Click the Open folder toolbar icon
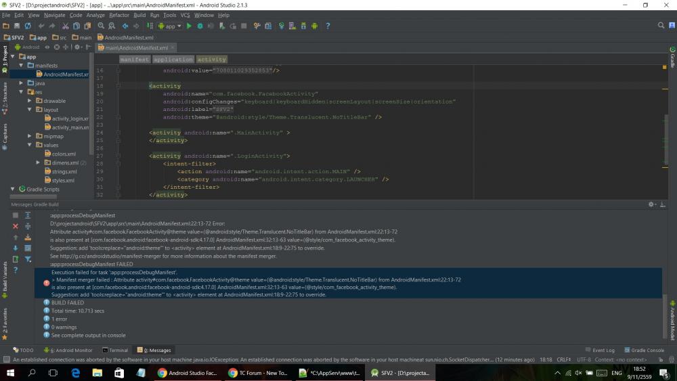Viewport: 677px width, 381px height. coord(6,26)
